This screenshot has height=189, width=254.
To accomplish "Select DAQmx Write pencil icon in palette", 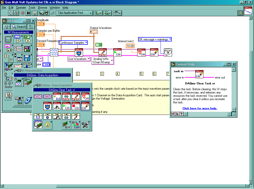I will (76, 97).
